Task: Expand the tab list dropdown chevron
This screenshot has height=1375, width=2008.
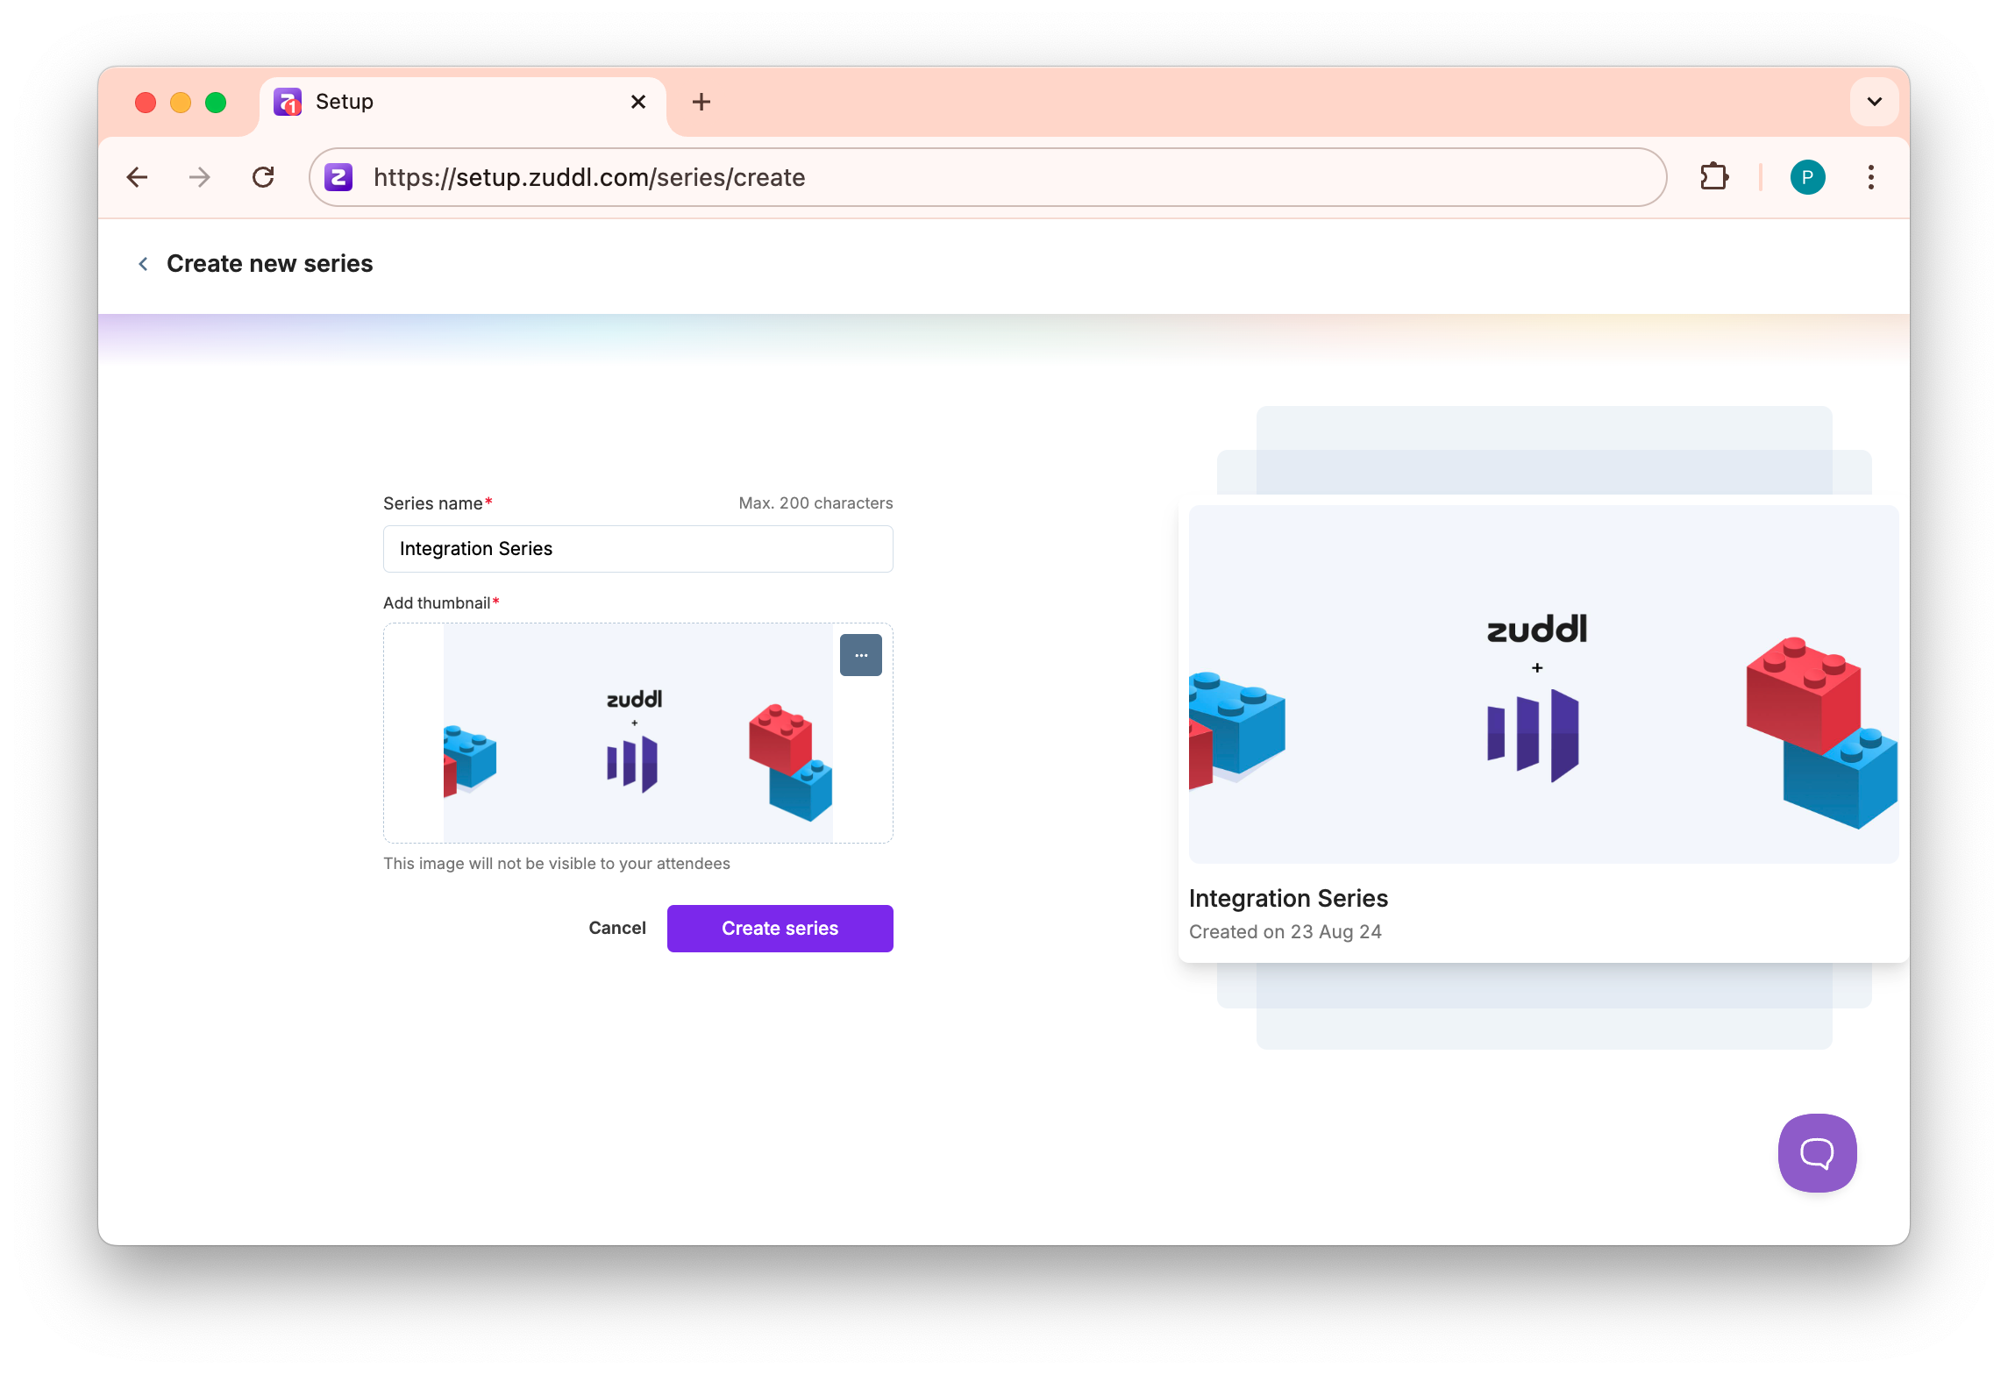Action: tap(1874, 102)
